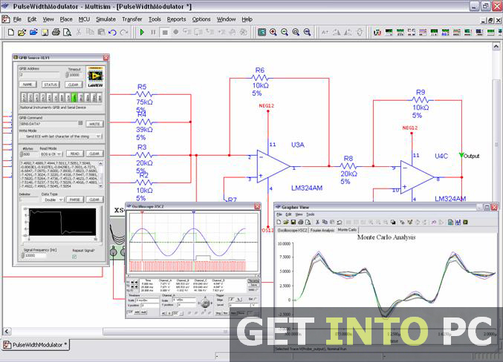
Task: Click CLEAR button beside STATUS
Action: [73, 85]
